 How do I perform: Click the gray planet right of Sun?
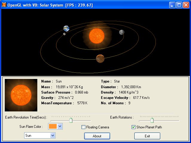[121, 32]
